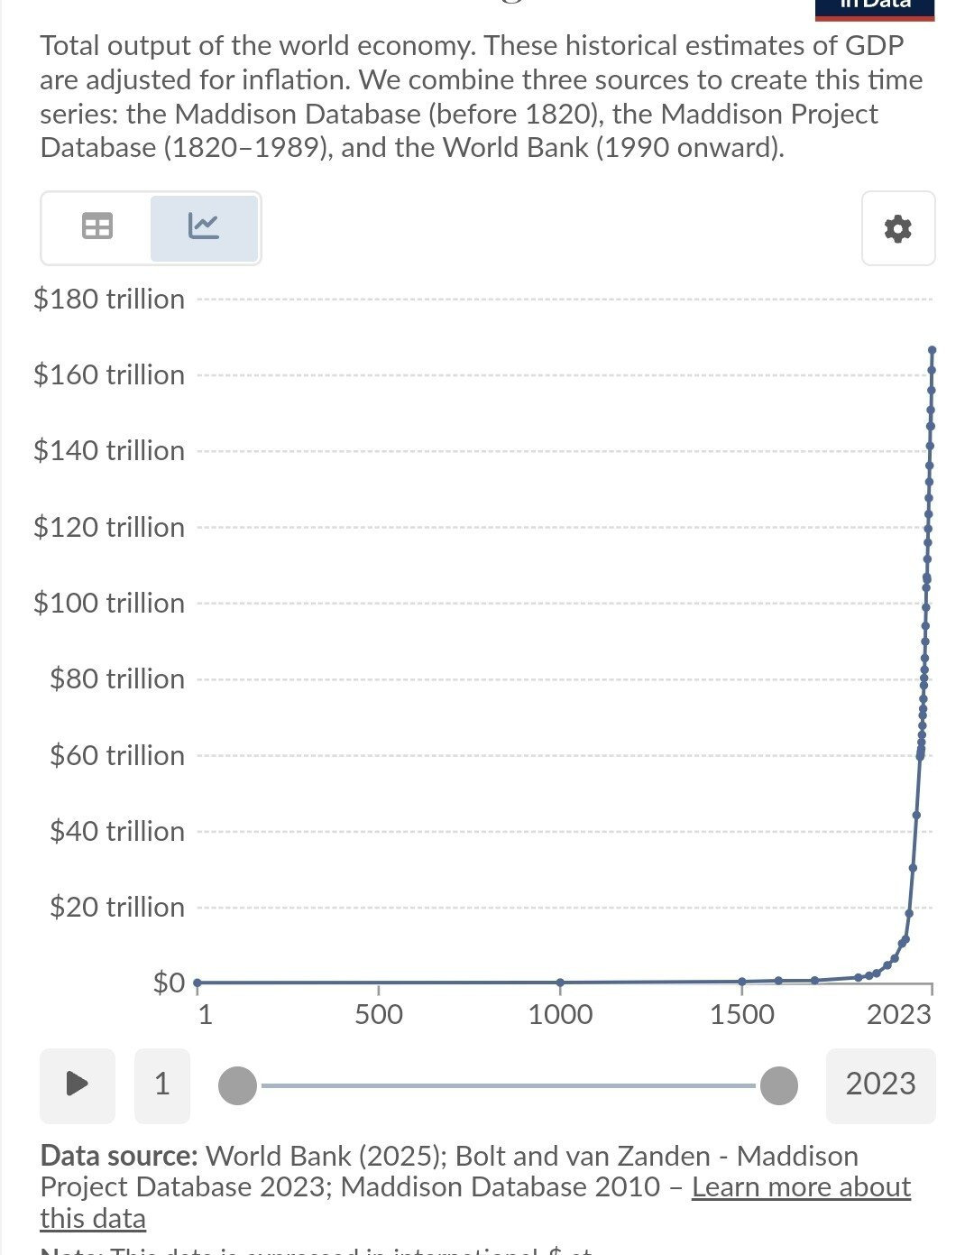
Task: Click the start year box showing 1
Action: pos(162,1084)
